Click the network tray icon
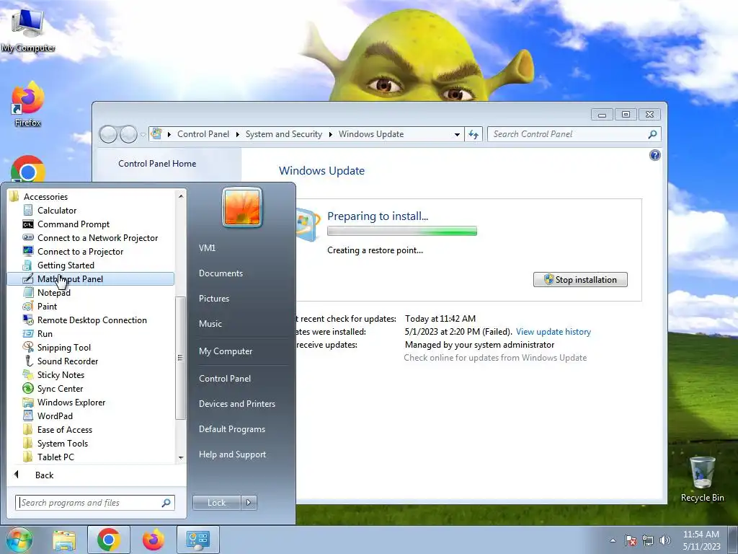This screenshot has width=738, height=554. click(648, 540)
